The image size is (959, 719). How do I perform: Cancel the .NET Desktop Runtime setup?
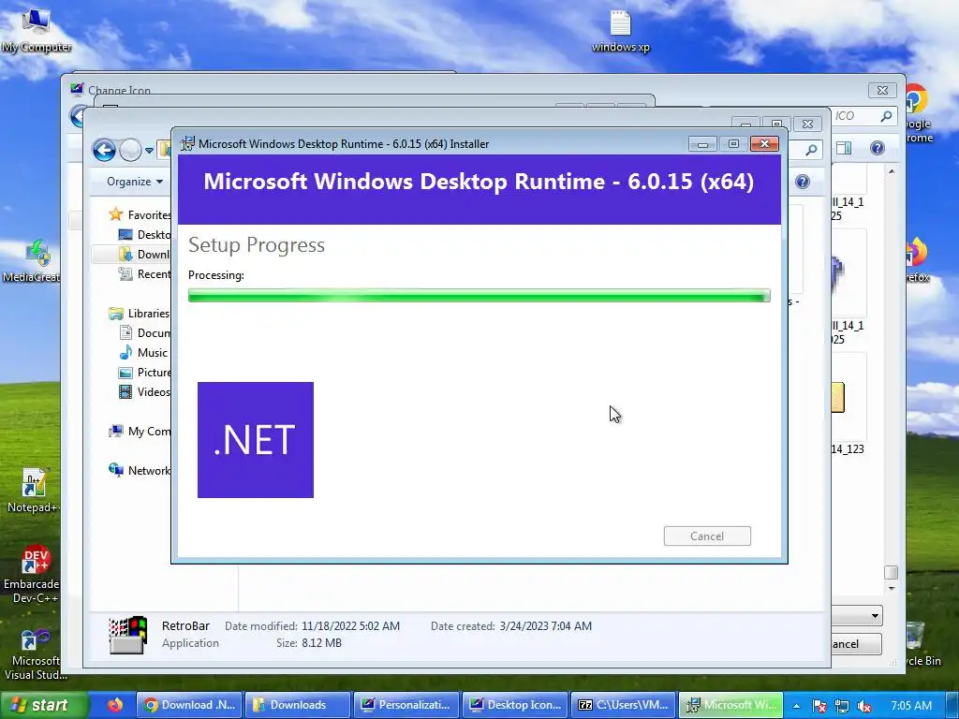[707, 536]
